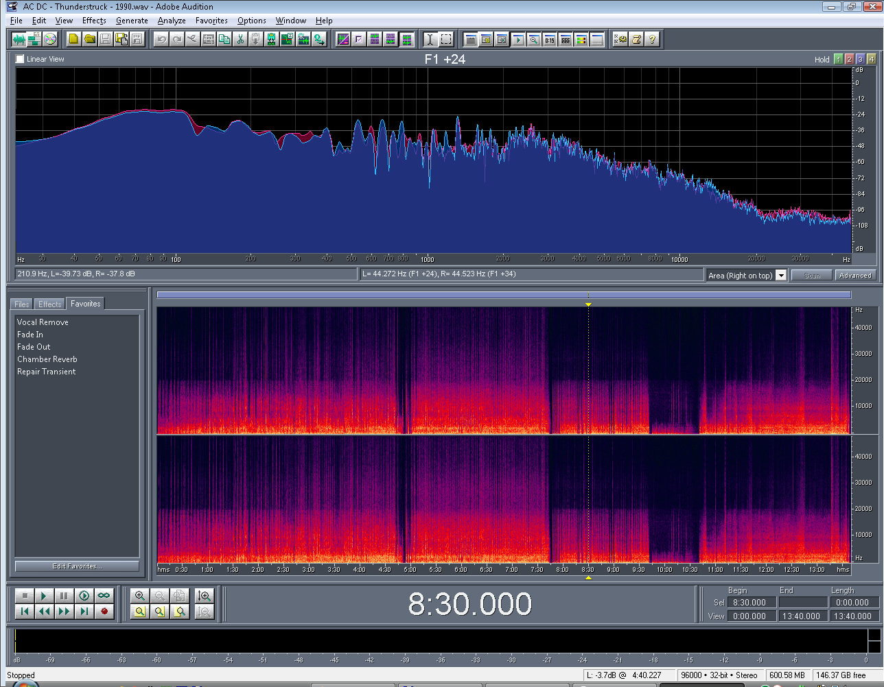Start recording with red Record button
884x687 pixels.
(104, 612)
